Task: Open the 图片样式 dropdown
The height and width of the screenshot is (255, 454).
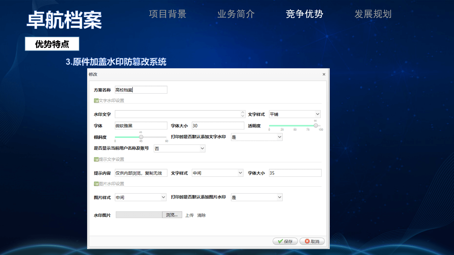Action: 140,197
